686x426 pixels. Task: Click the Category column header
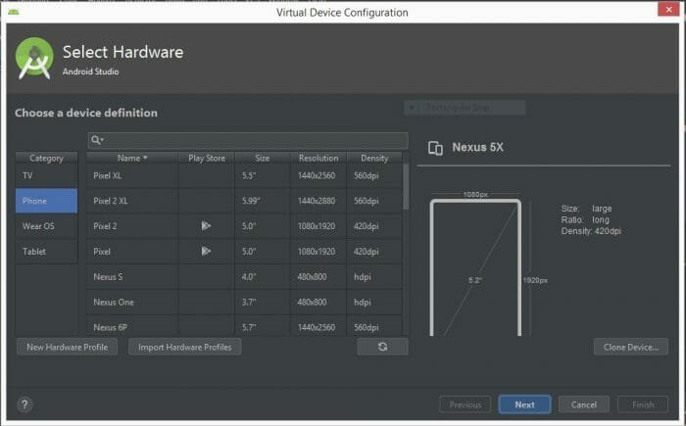46,158
